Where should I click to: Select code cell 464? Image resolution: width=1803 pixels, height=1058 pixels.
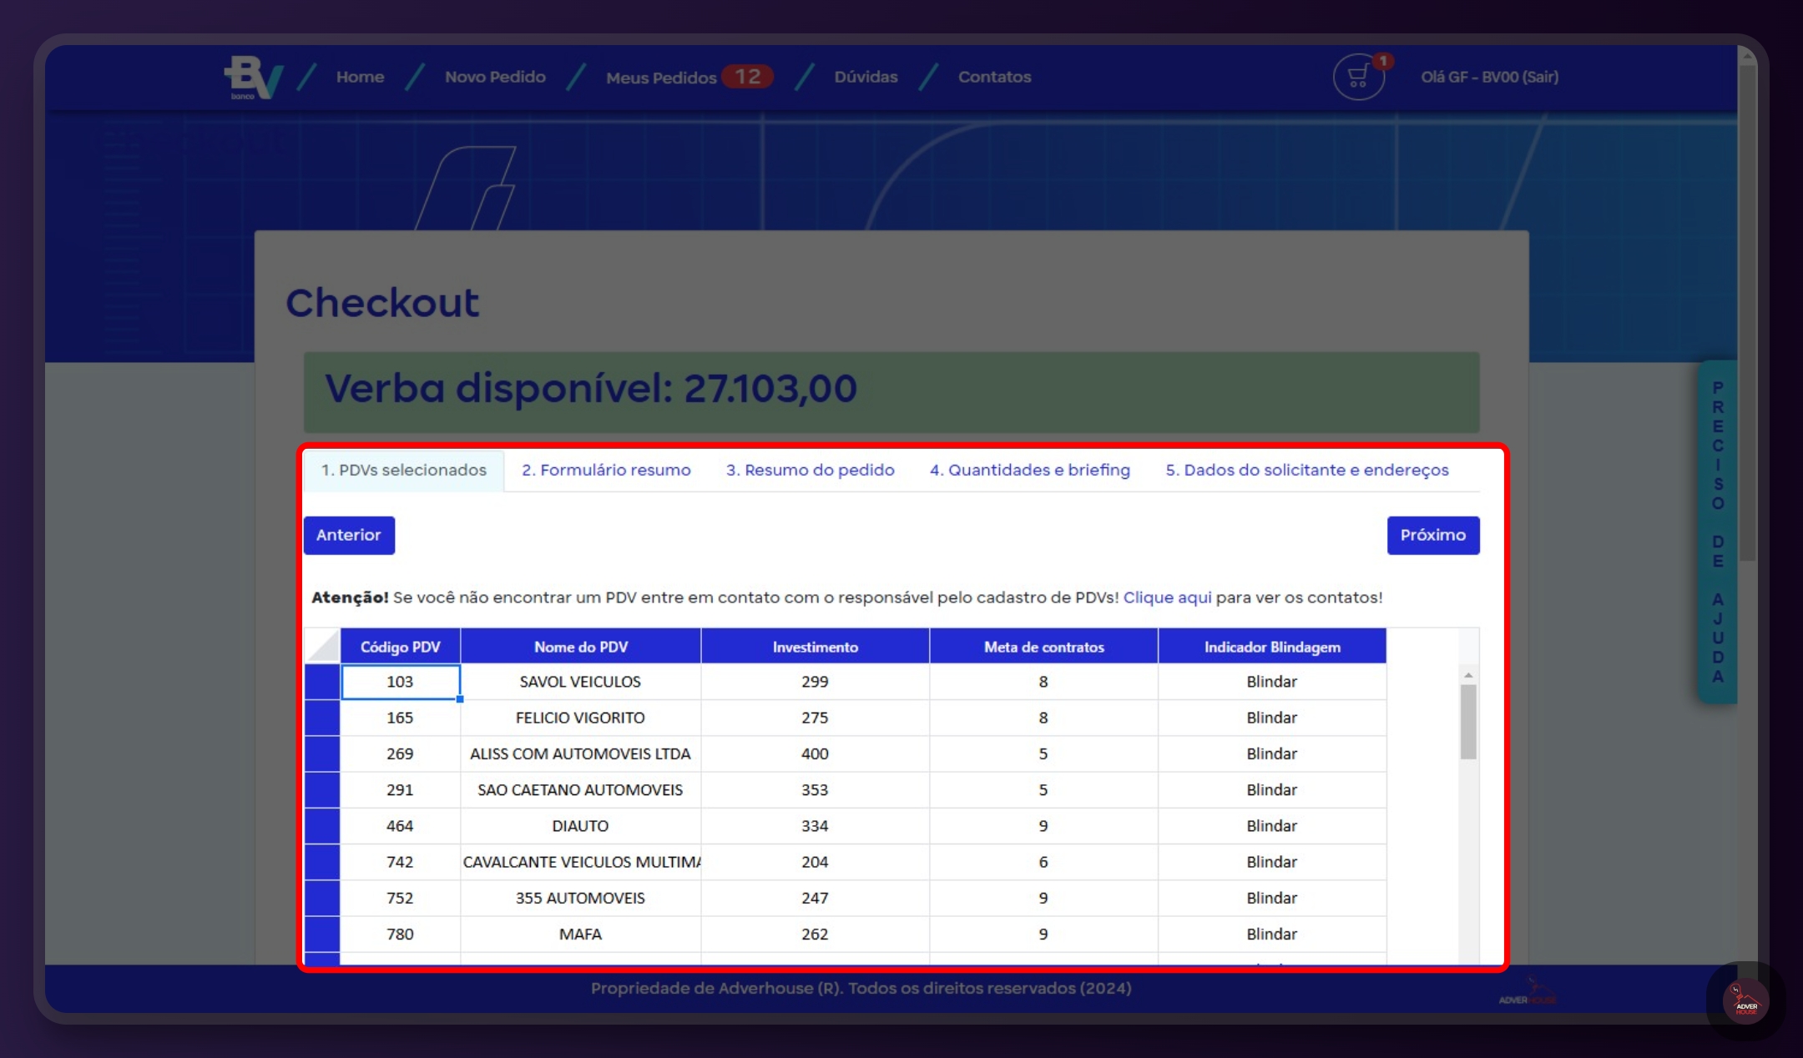click(x=400, y=825)
